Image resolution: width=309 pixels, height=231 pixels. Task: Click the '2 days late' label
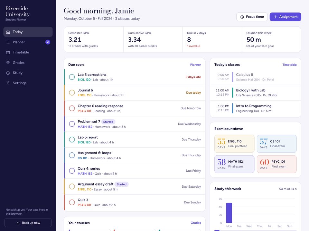click(x=193, y=77)
